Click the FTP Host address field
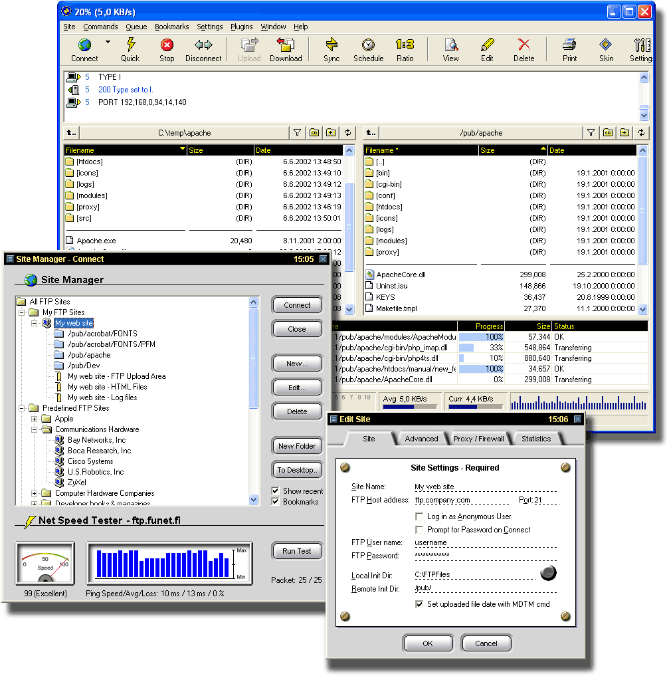Image resolution: width=667 pixels, height=676 pixels. [x=462, y=500]
